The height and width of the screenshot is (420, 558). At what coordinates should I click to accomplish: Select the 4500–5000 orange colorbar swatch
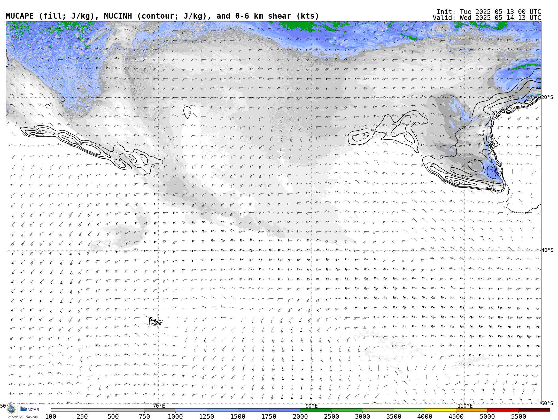472,410
